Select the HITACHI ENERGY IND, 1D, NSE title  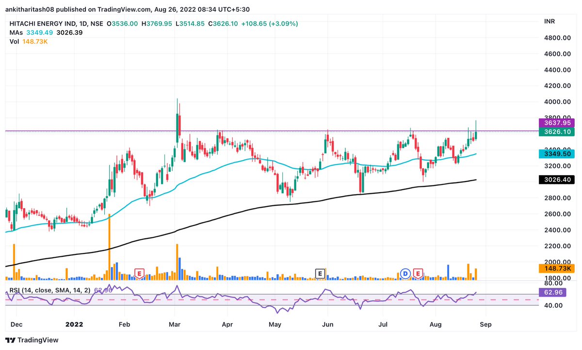tap(56, 23)
